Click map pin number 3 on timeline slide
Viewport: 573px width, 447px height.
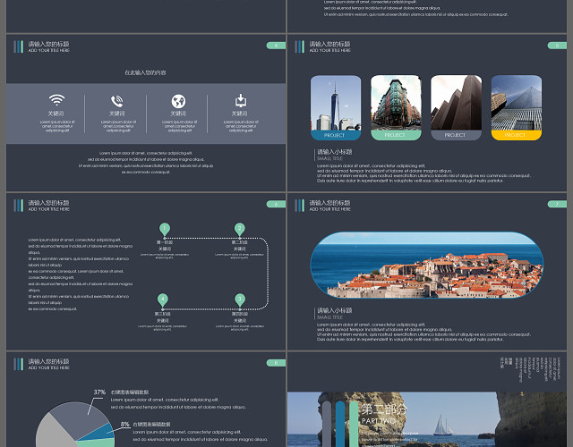[240, 300]
